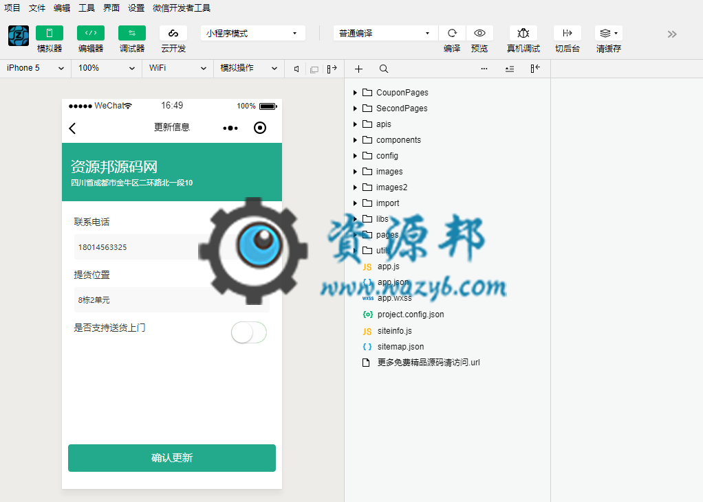
Task: Open the 微信开发者工具 menu
Action: pos(181,8)
